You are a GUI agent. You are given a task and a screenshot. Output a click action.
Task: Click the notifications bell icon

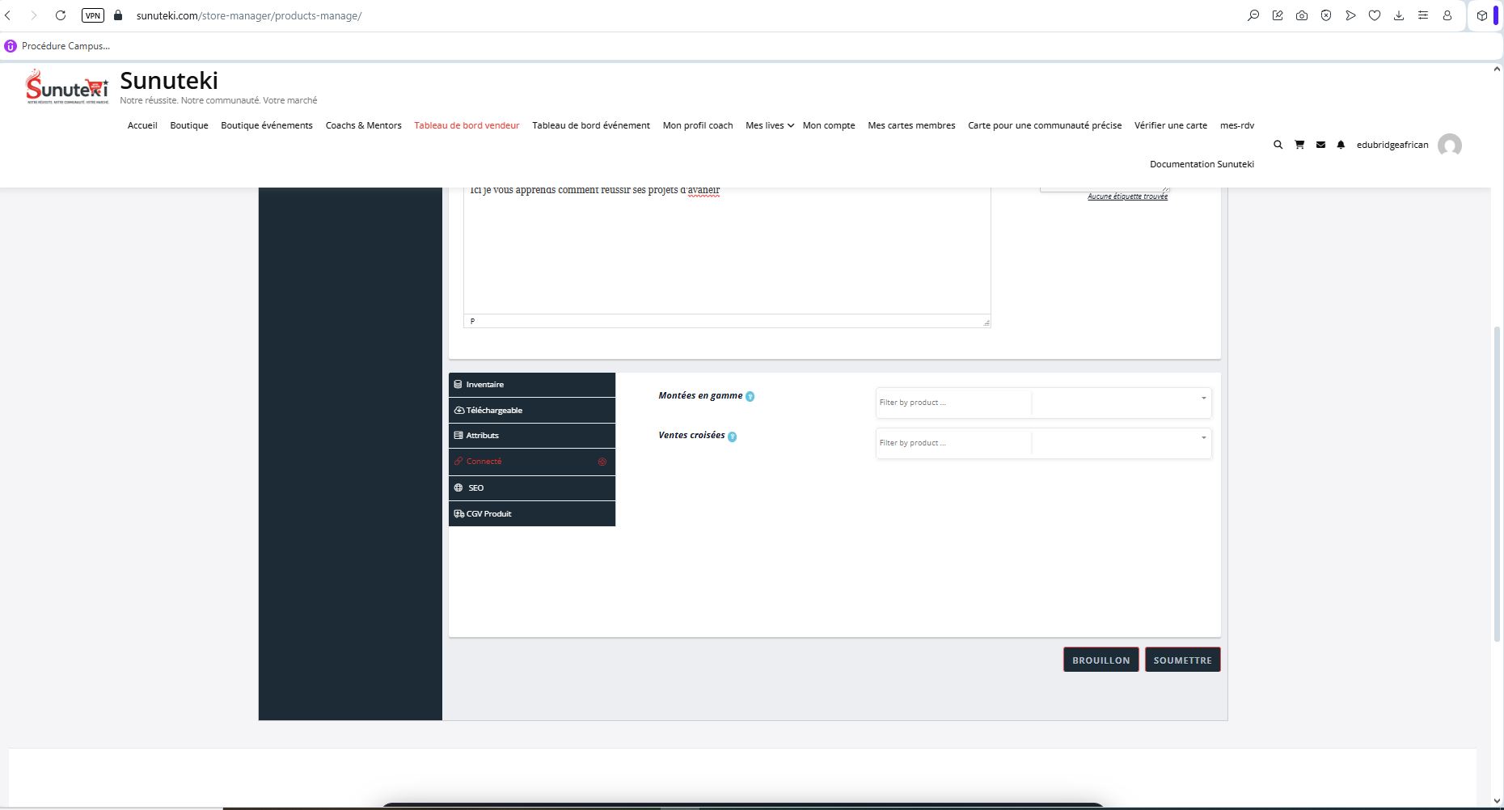coord(1341,145)
